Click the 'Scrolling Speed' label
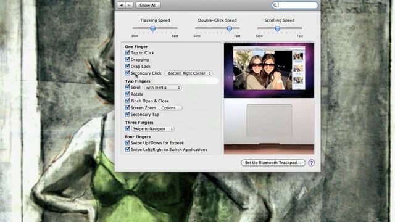The image size is (395, 222). click(280, 20)
